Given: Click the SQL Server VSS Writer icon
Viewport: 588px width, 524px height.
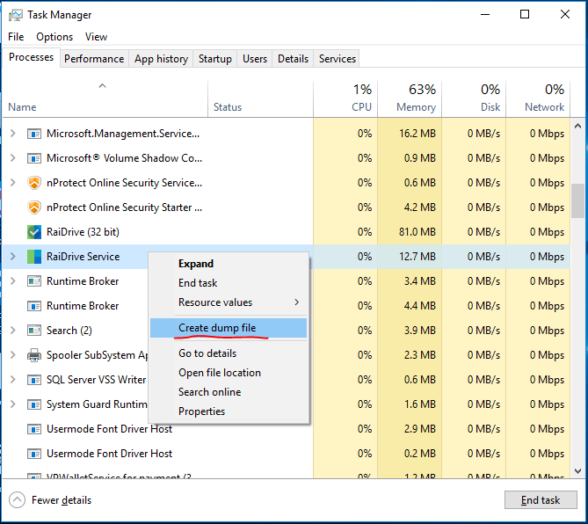Looking at the screenshot, I should point(34,380).
